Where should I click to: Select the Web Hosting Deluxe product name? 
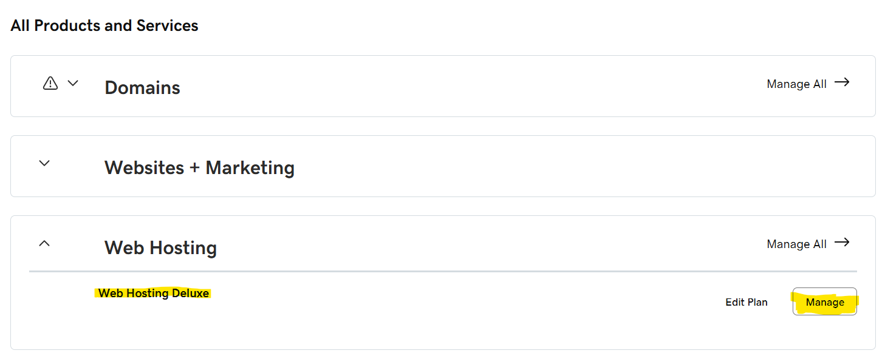coord(154,294)
